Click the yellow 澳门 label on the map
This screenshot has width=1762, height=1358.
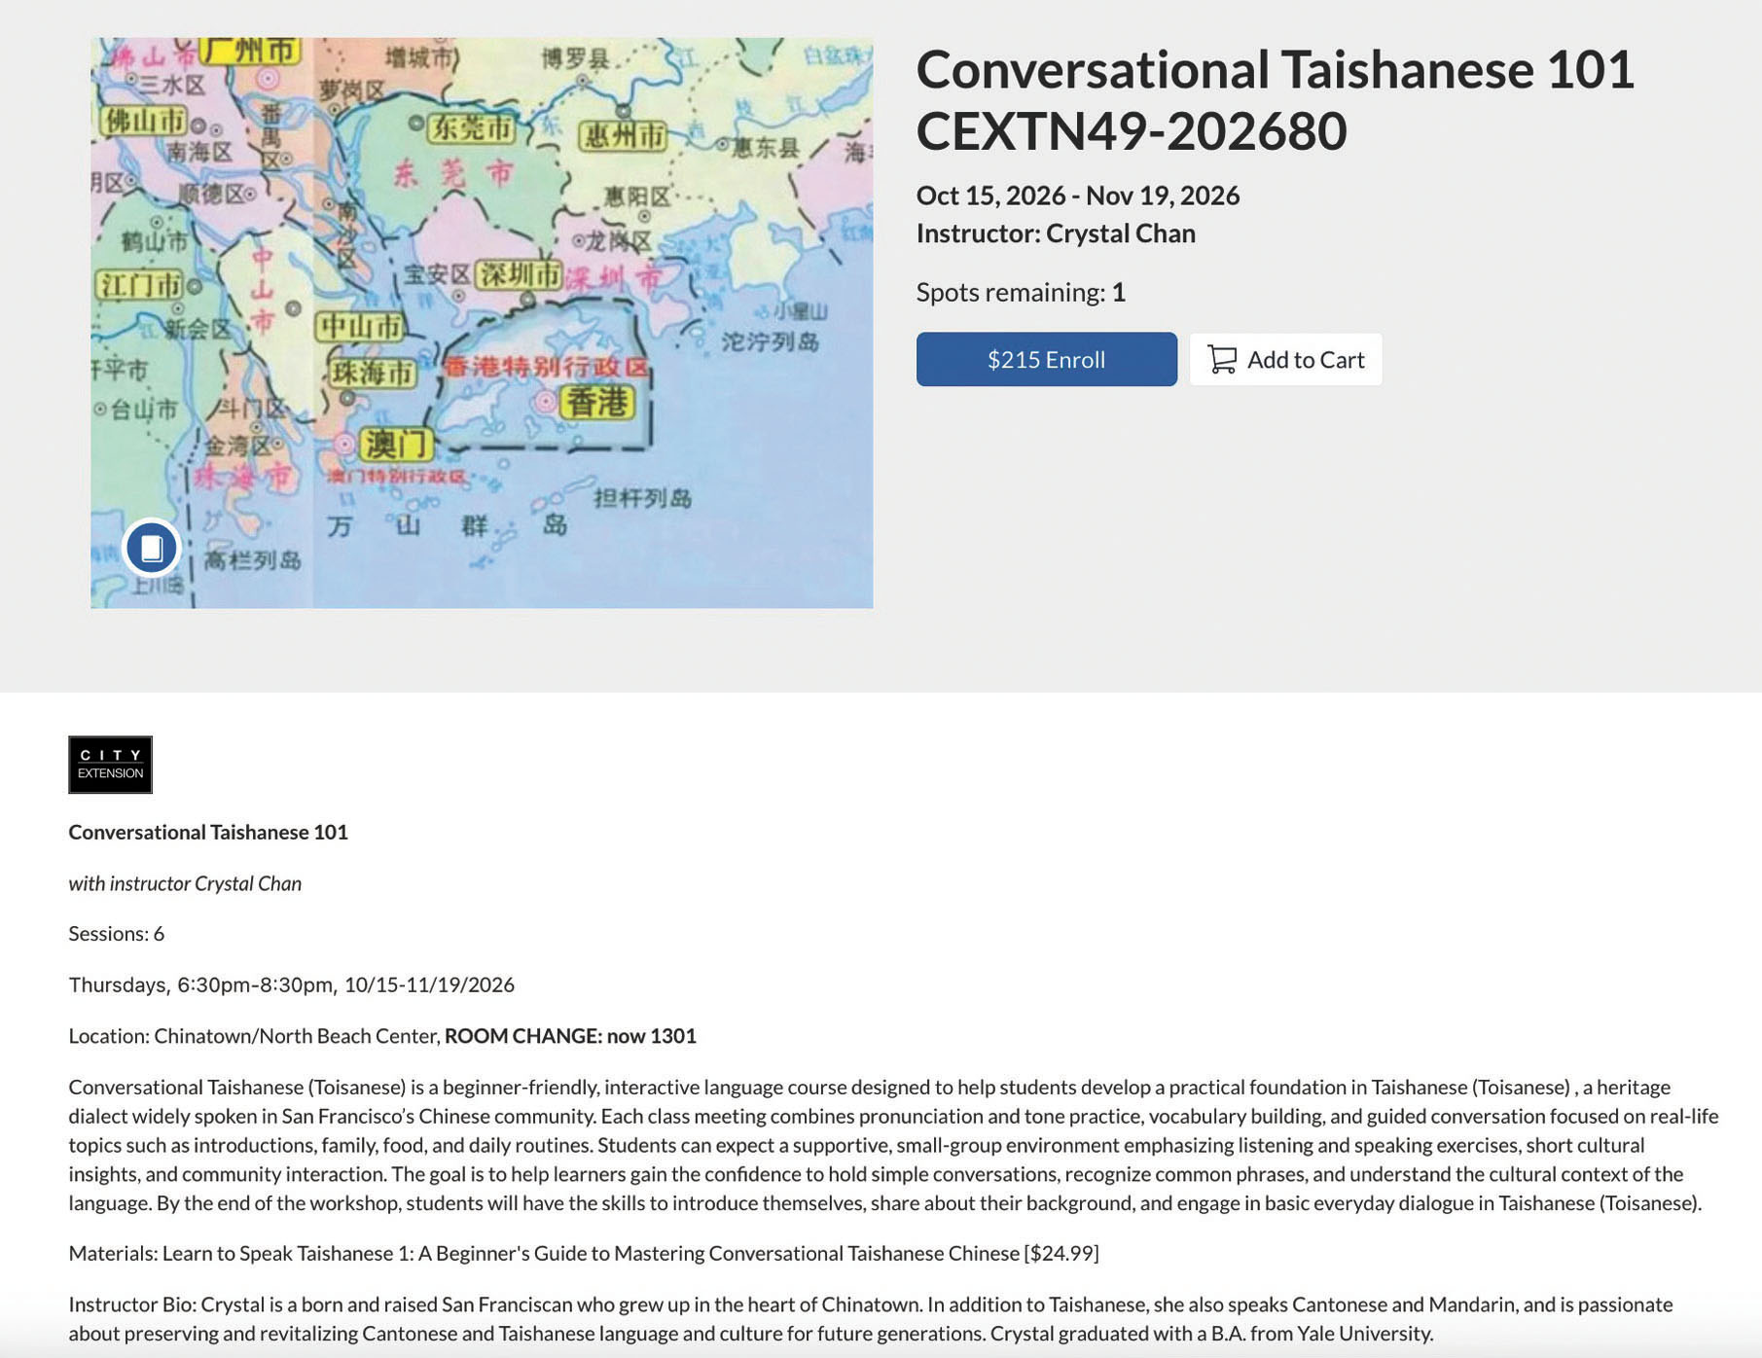[x=395, y=445]
